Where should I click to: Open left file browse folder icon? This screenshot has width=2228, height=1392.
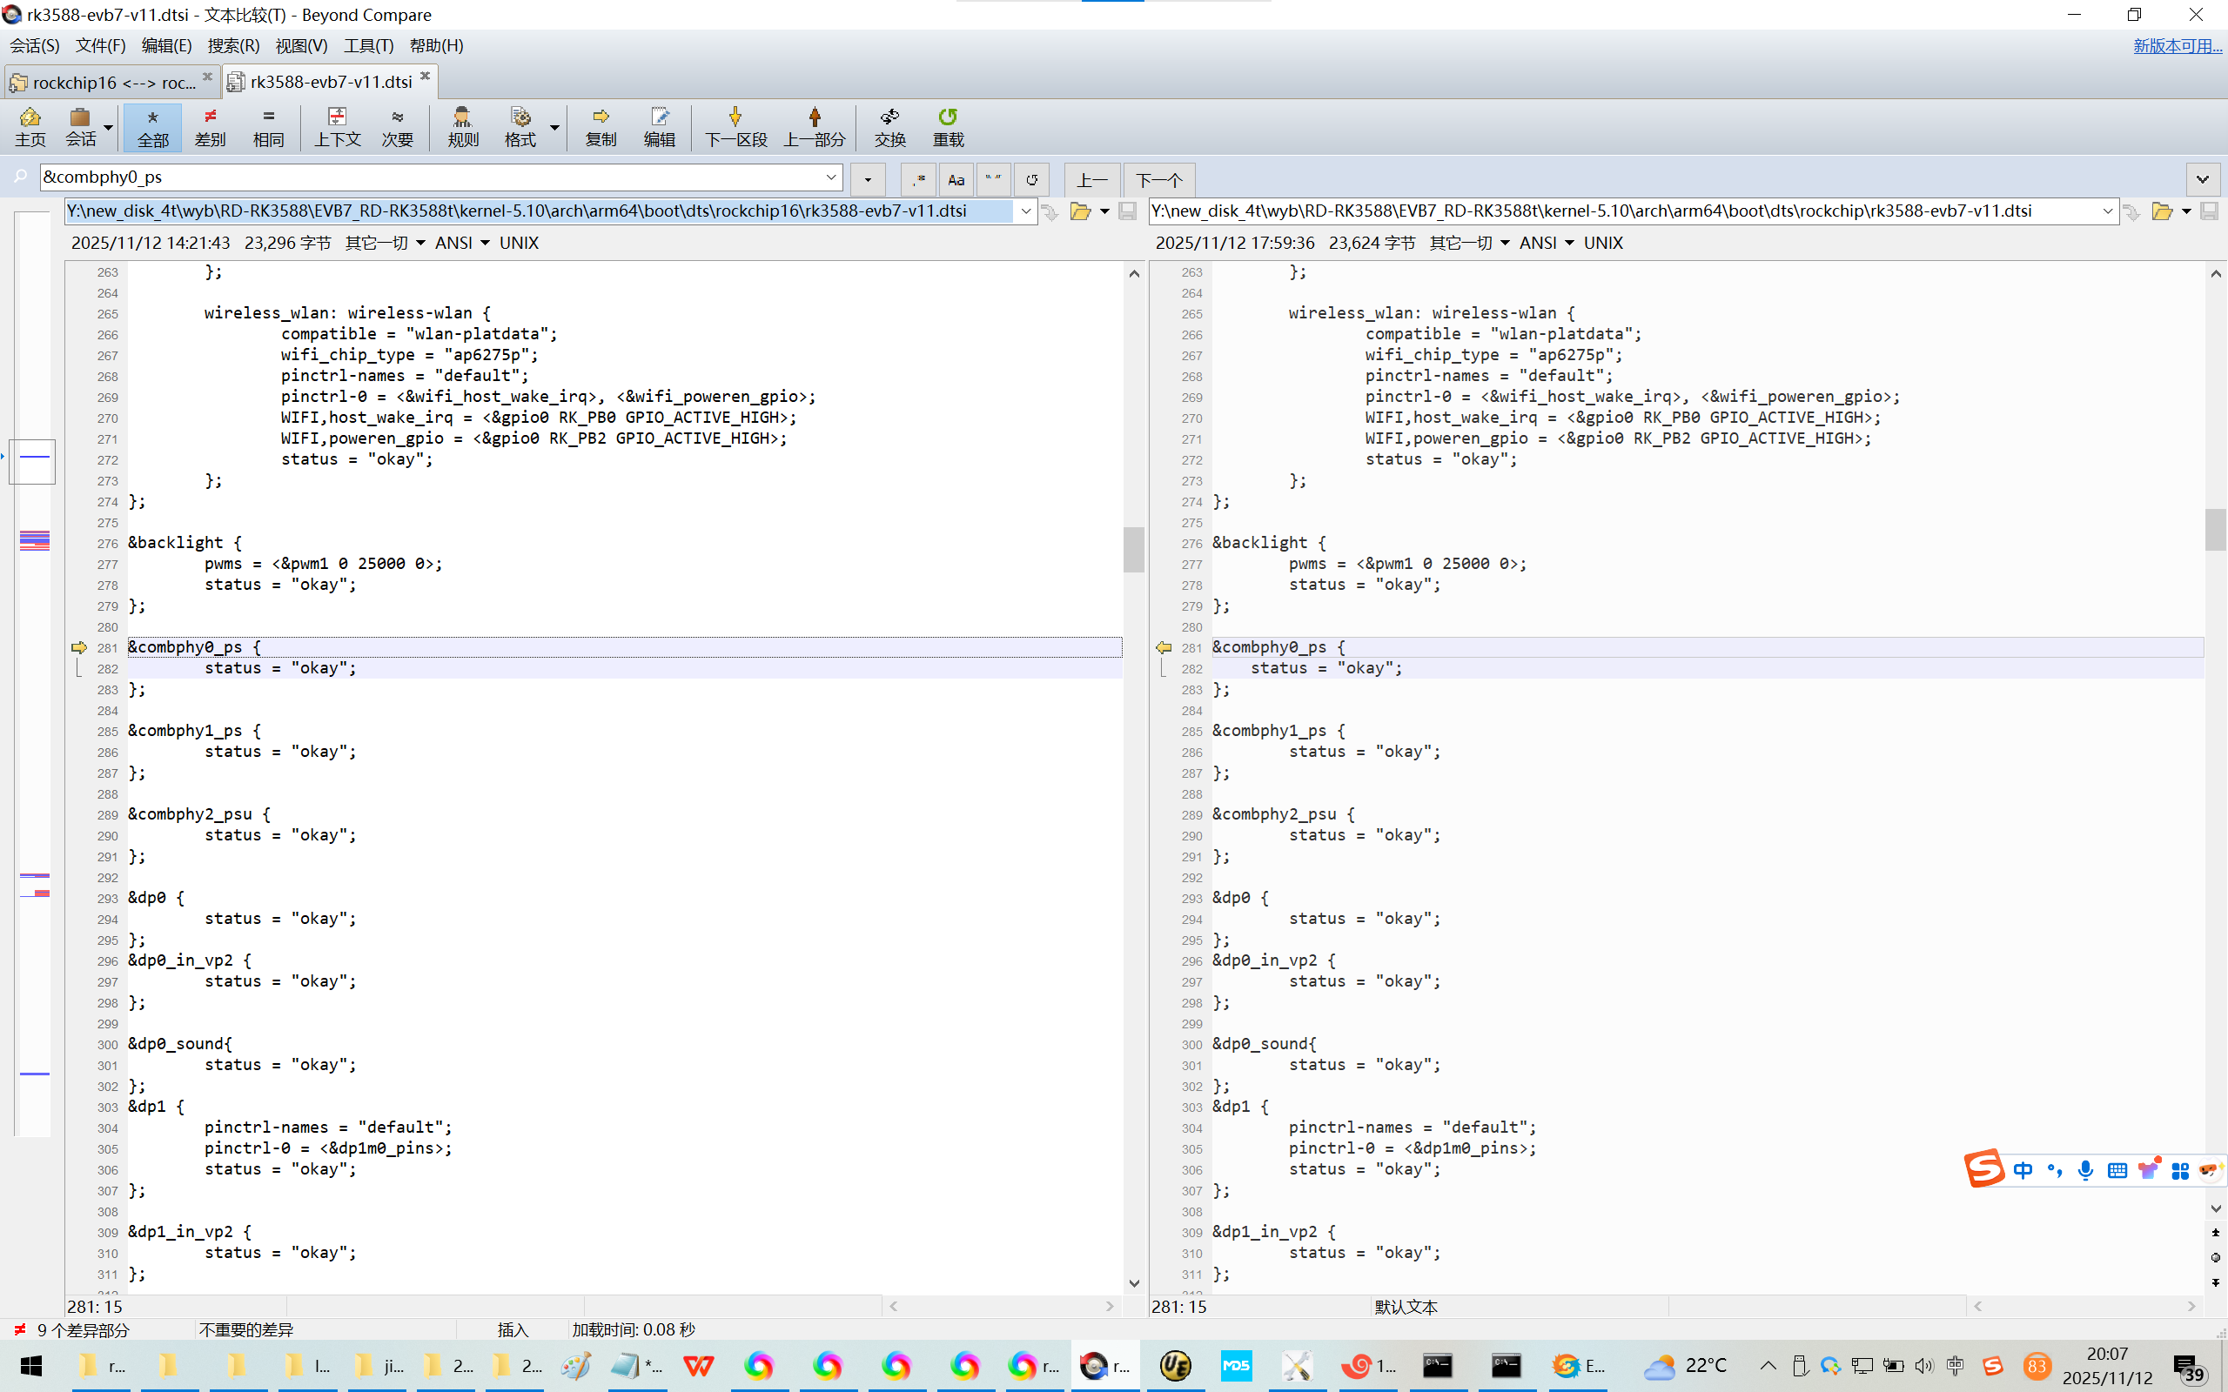(1080, 211)
